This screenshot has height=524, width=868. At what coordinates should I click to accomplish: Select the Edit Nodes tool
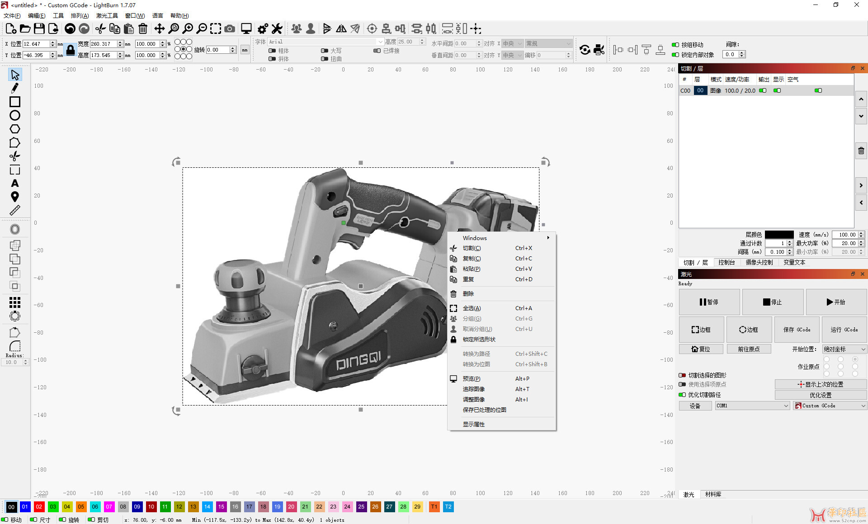[15, 143]
